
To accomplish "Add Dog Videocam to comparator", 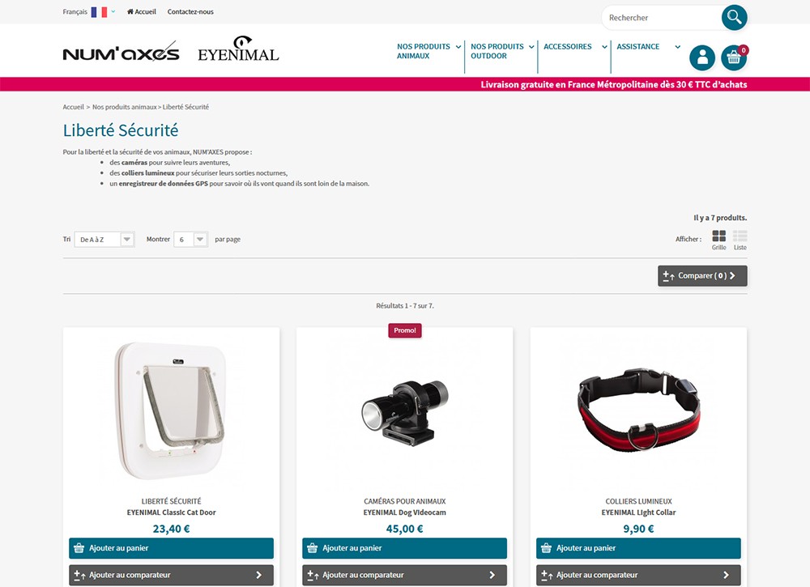I will click(404, 575).
